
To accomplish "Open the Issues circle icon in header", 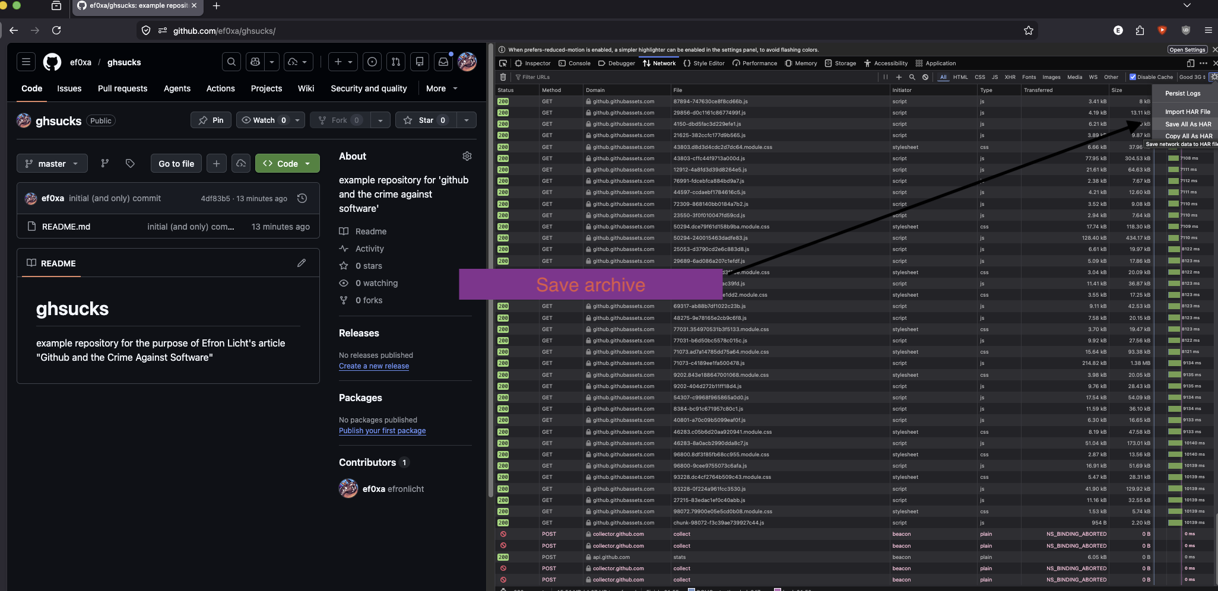I will pyautogui.click(x=372, y=62).
